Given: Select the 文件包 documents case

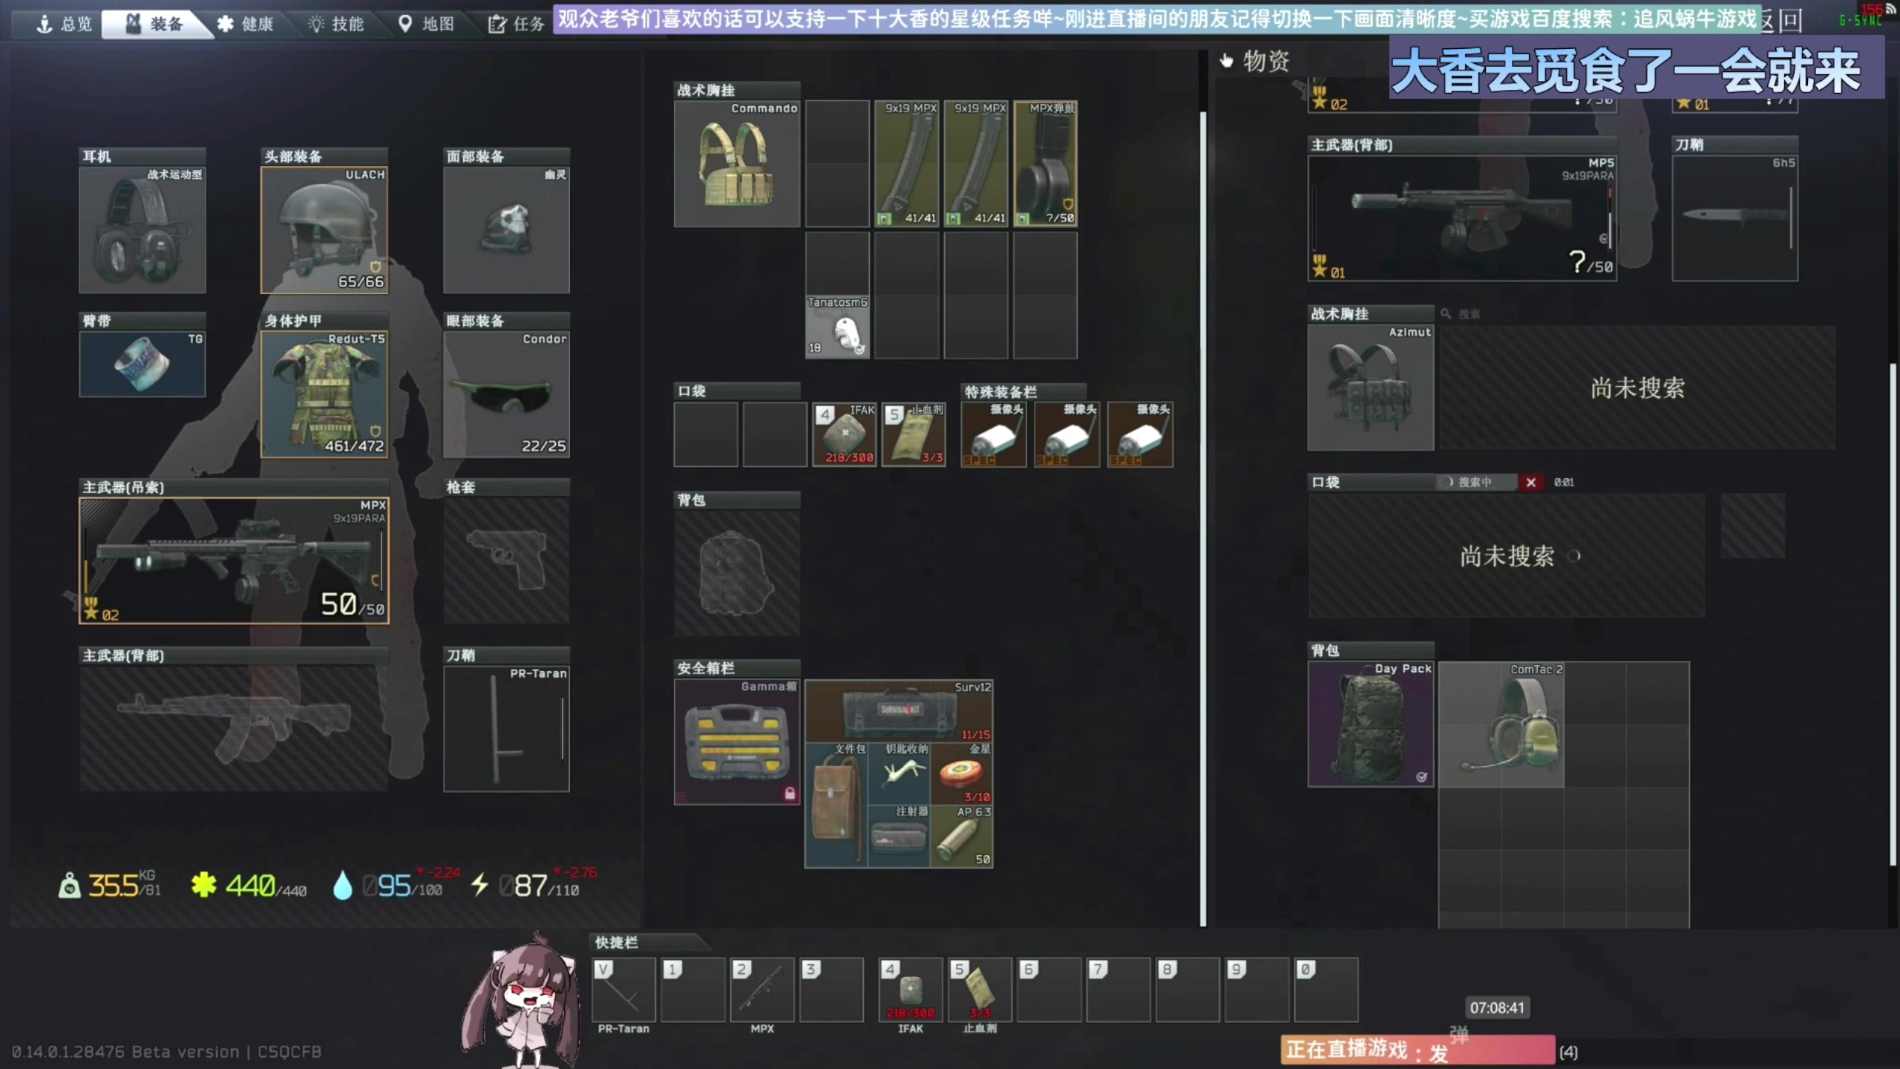Looking at the screenshot, I should (836, 805).
